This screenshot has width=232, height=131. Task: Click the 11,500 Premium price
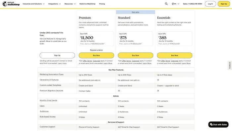coord(87,38)
